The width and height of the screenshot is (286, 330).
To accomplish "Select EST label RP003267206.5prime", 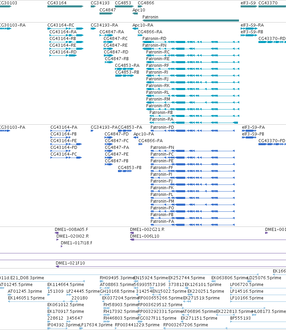I will click(x=186, y=325).
